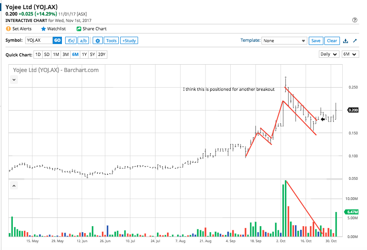Click the Watchlist star icon
The height and width of the screenshot is (250, 367).
click(43, 29)
